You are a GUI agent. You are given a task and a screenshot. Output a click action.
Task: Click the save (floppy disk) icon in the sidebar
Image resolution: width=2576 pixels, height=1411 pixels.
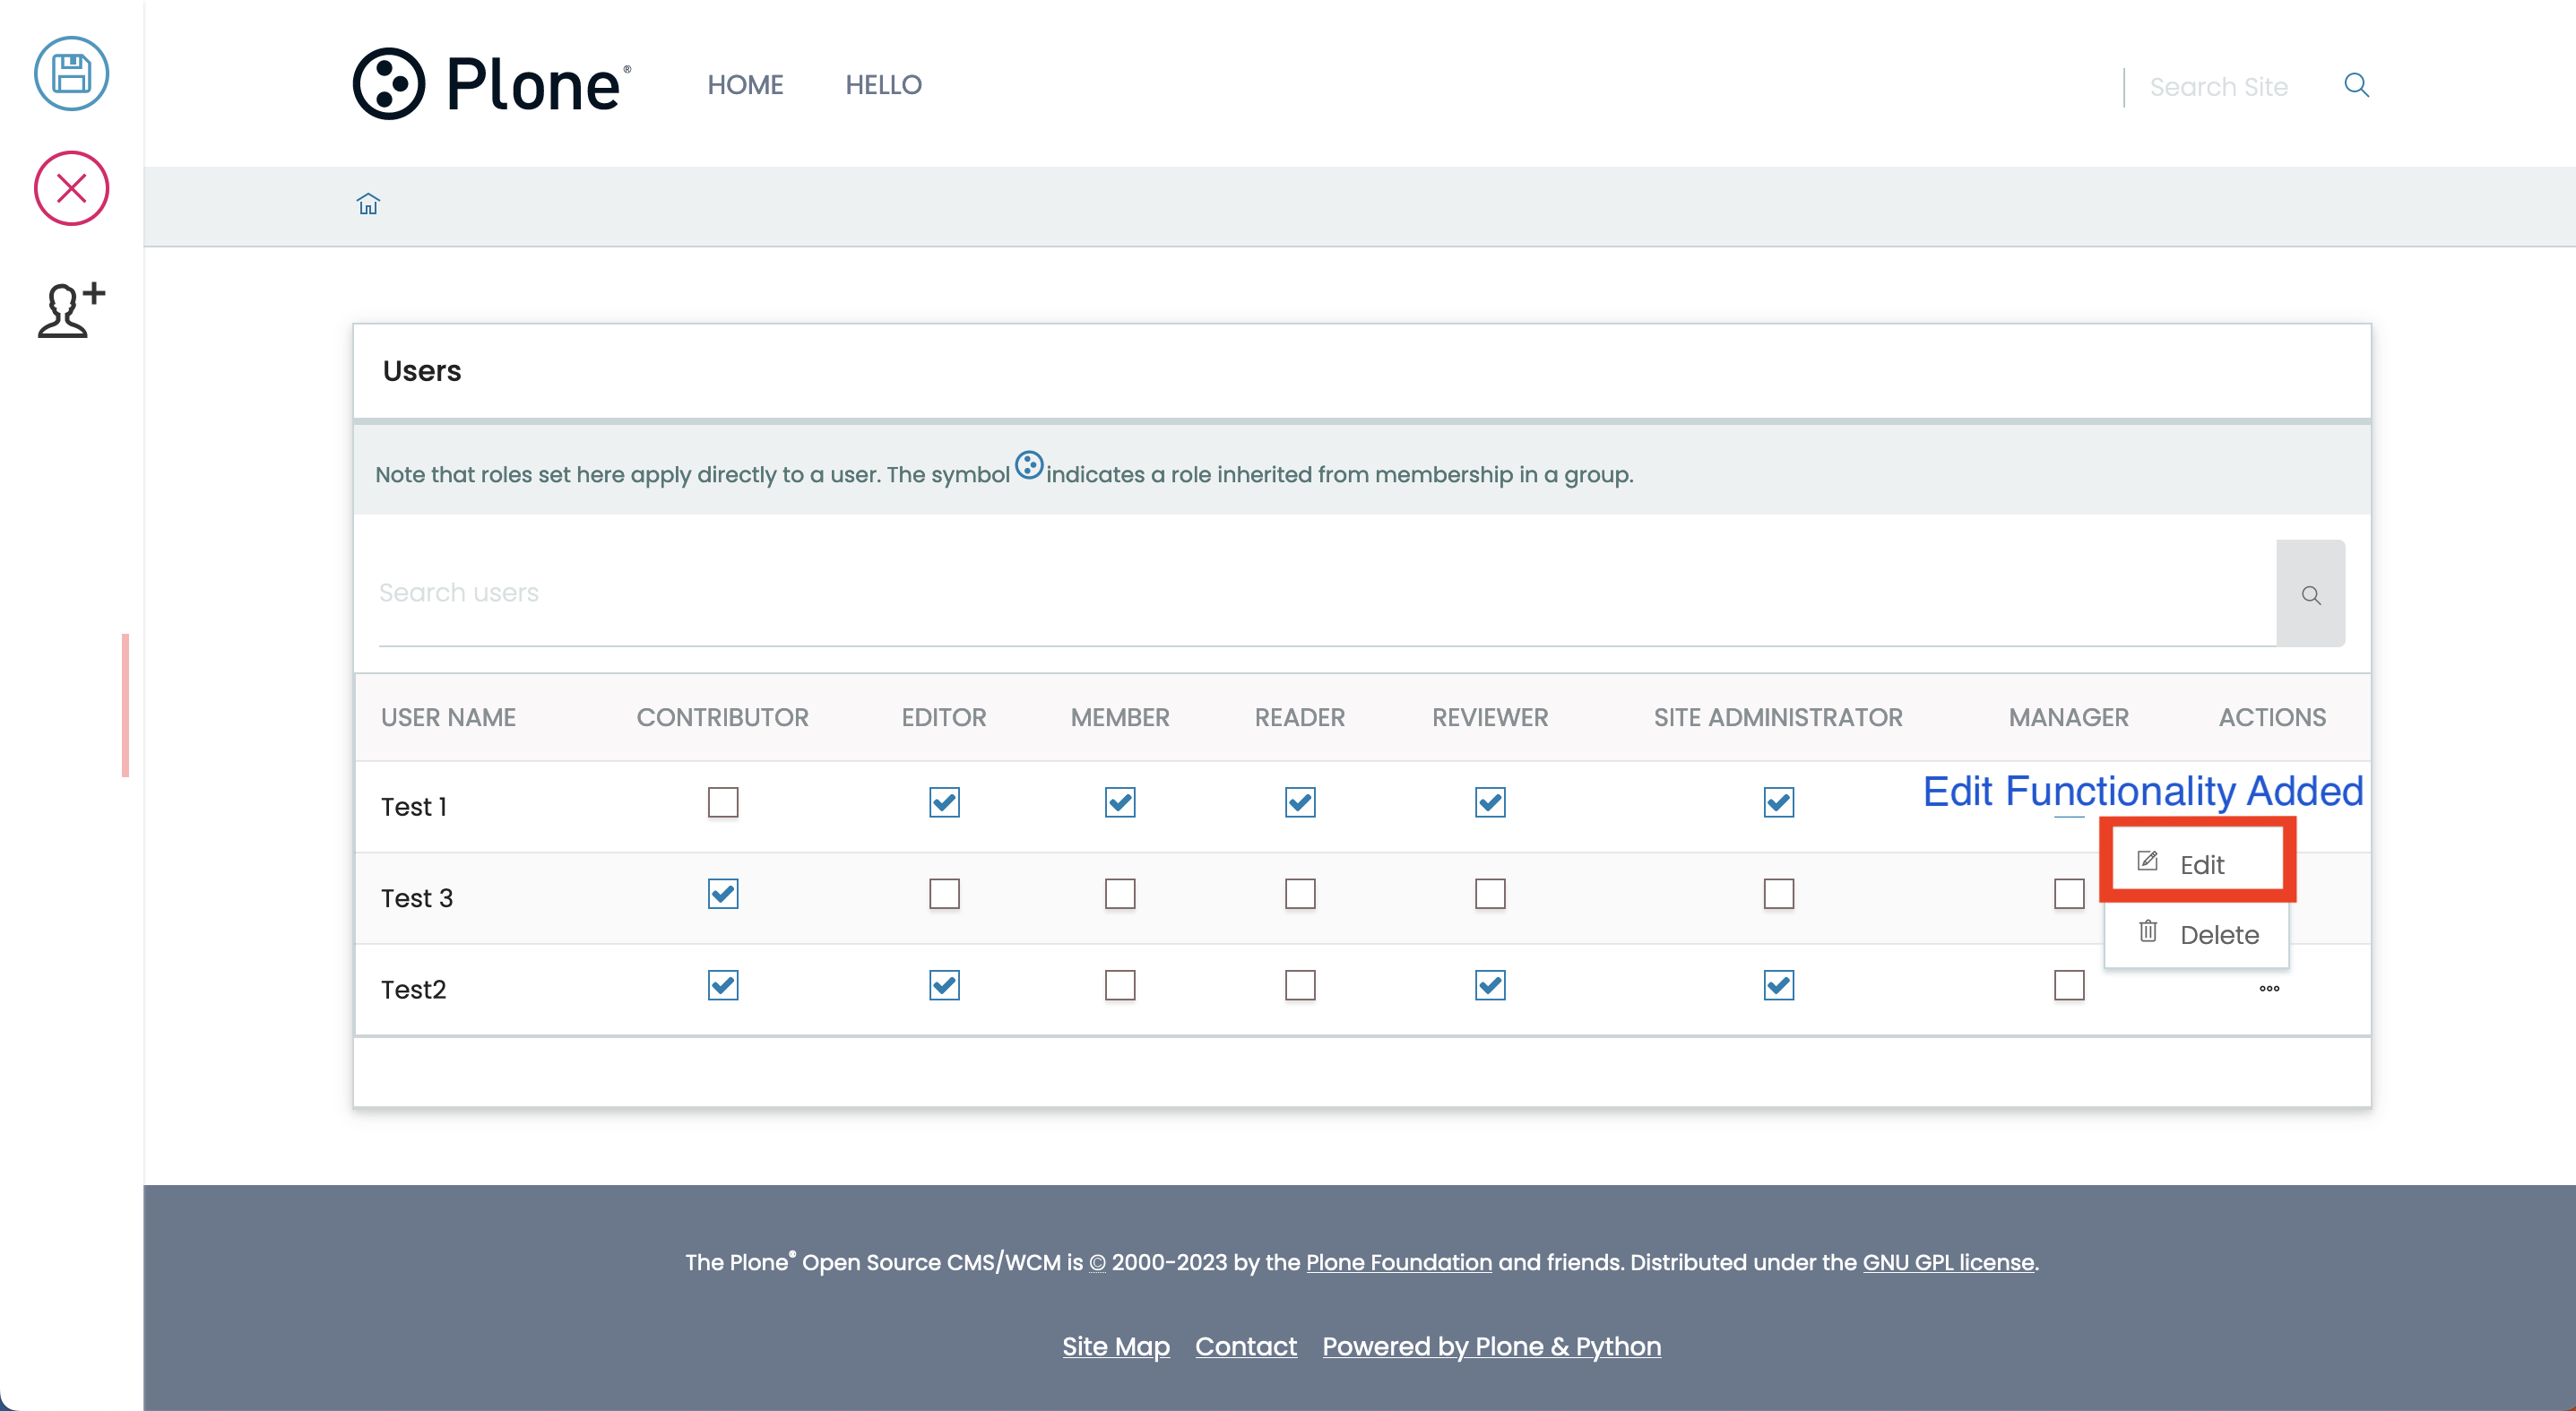click(70, 73)
